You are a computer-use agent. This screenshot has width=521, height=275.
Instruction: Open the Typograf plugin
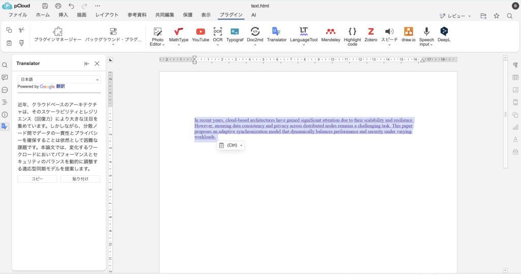[x=235, y=32]
